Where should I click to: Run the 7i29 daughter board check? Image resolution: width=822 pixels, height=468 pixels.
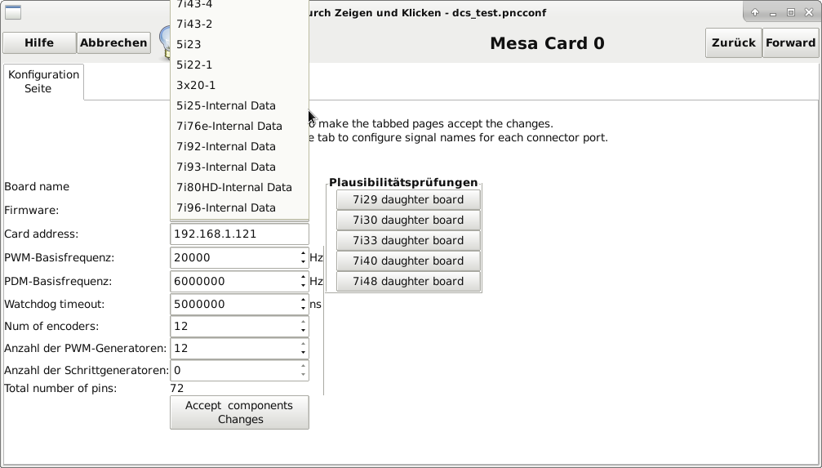[x=408, y=199]
